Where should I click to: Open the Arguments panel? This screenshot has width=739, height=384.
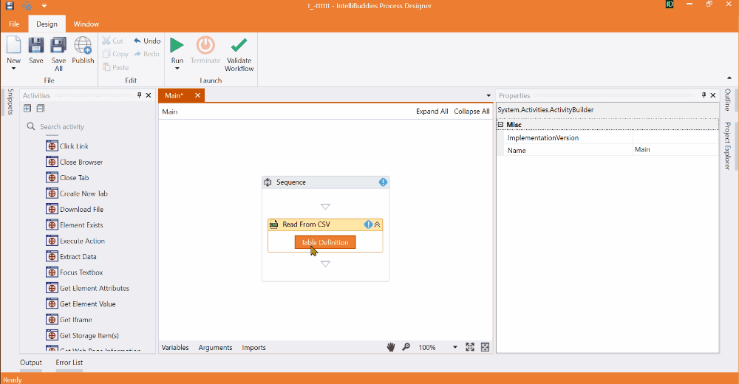click(x=215, y=348)
